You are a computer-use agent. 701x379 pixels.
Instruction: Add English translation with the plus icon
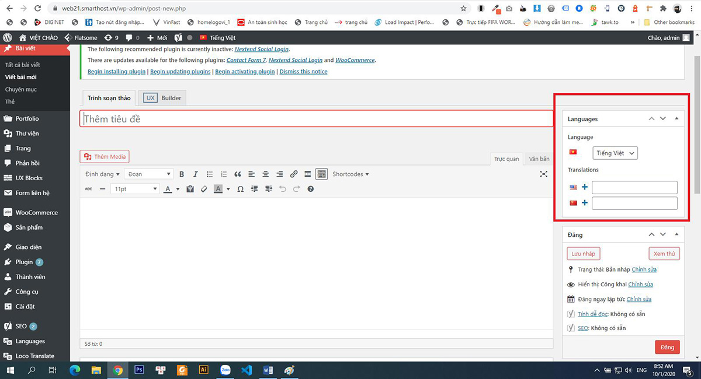pyautogui.click(x=585, y=187)
